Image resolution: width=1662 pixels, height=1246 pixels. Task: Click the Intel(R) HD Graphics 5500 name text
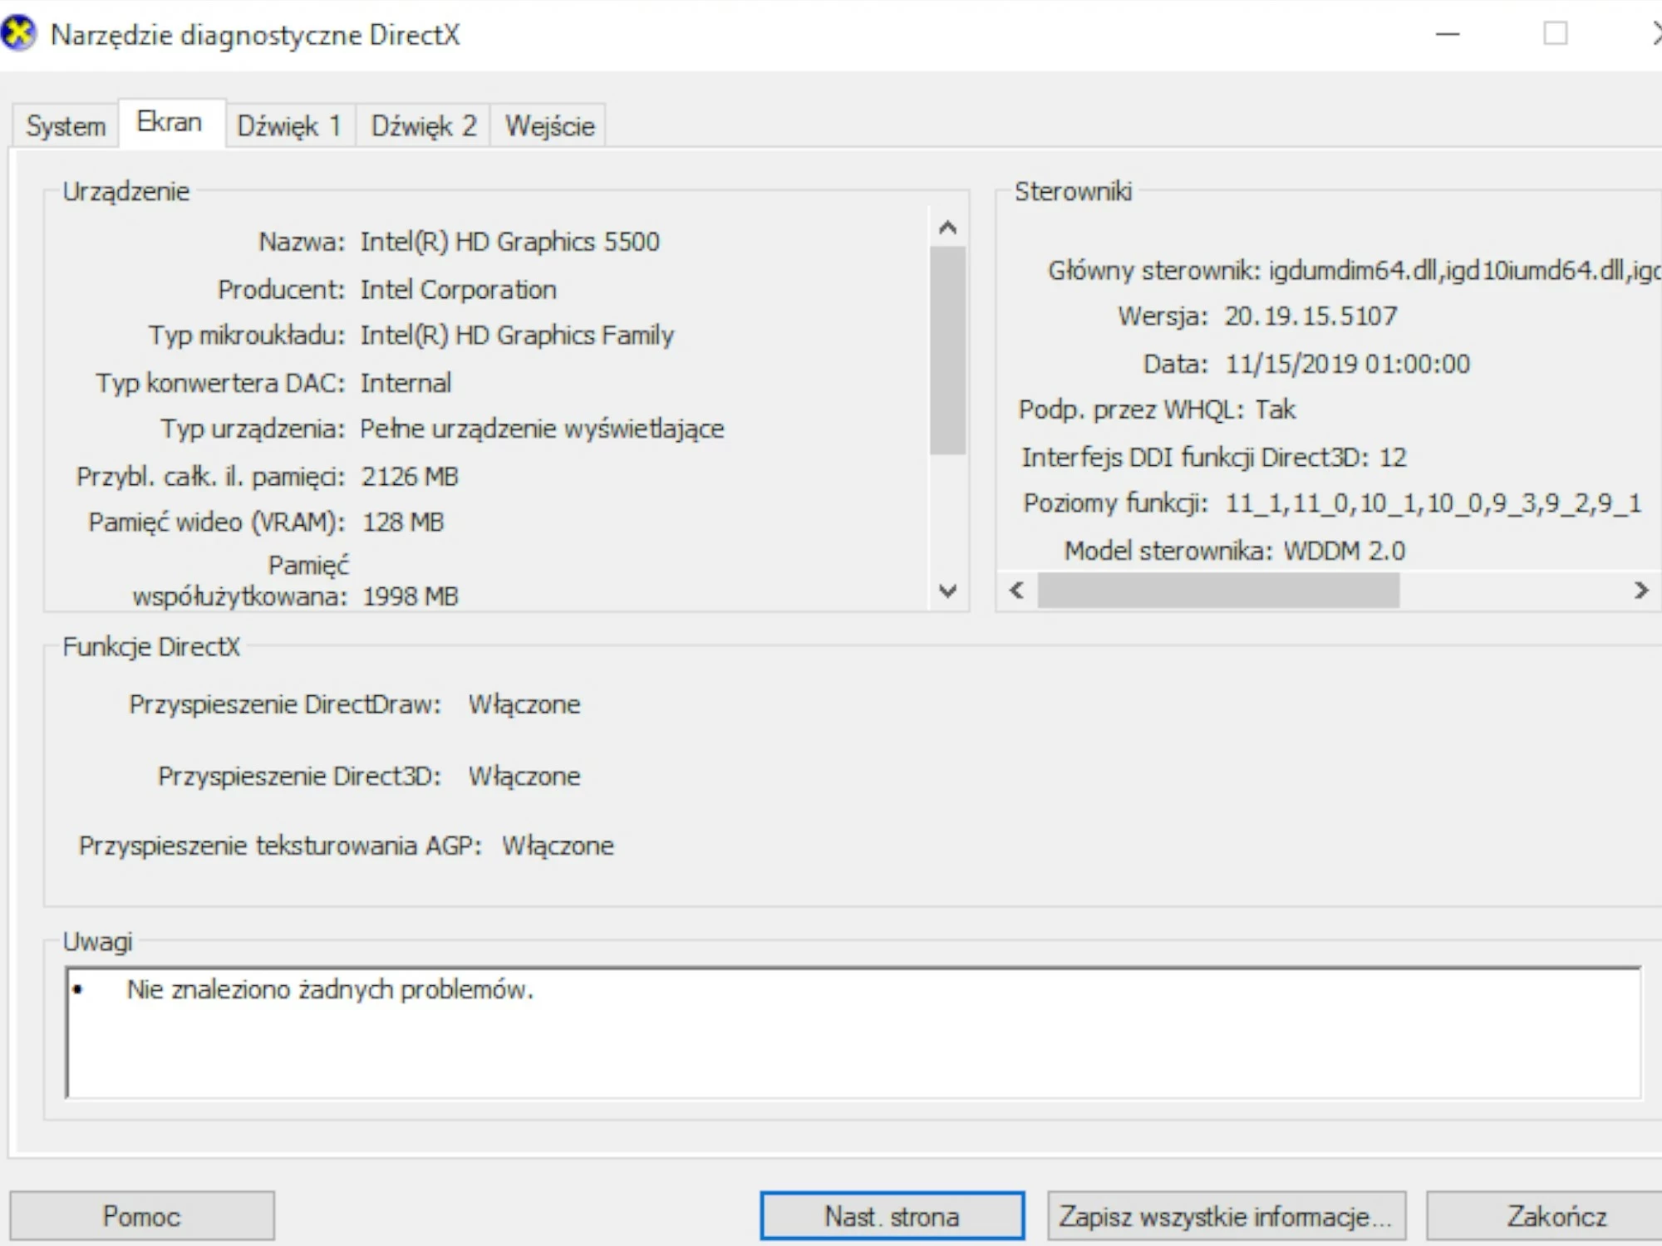click(x=509, y=242)
